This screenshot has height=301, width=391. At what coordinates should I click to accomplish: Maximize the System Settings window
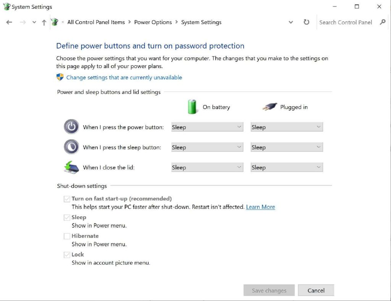pyautogui.click(x=357, y=6)
